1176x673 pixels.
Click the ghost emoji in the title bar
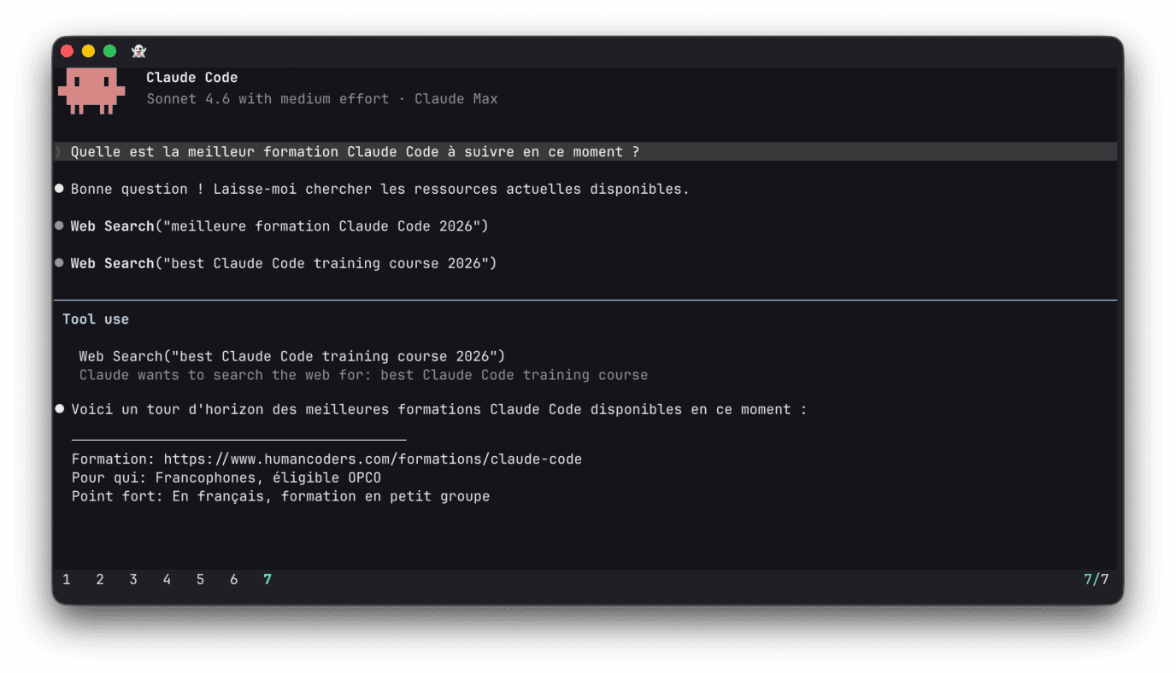[x=138, y=50]
